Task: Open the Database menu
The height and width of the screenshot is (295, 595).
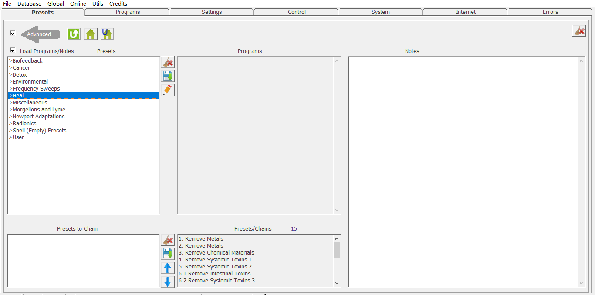Action: pyautogui.click(x=29, y=4)
